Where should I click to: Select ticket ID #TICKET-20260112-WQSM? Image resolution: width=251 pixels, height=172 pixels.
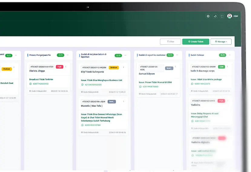pyautogui.click(x=94, y=67)
